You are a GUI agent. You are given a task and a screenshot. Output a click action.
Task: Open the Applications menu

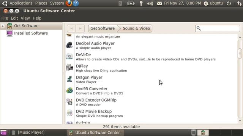point(21,3)
